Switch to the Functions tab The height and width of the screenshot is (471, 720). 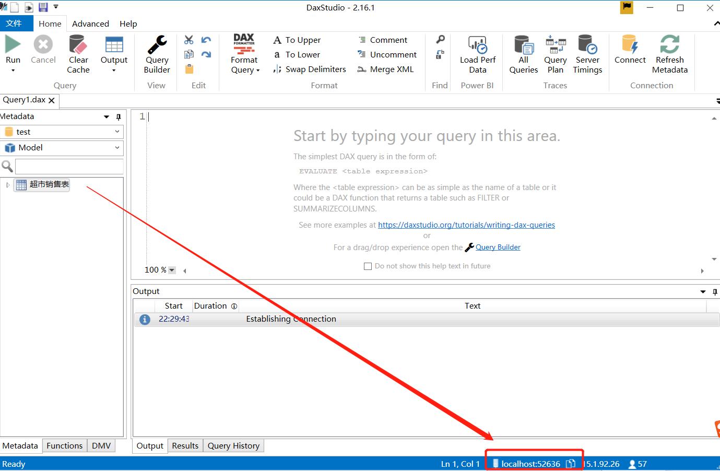(x=64, y=445)
